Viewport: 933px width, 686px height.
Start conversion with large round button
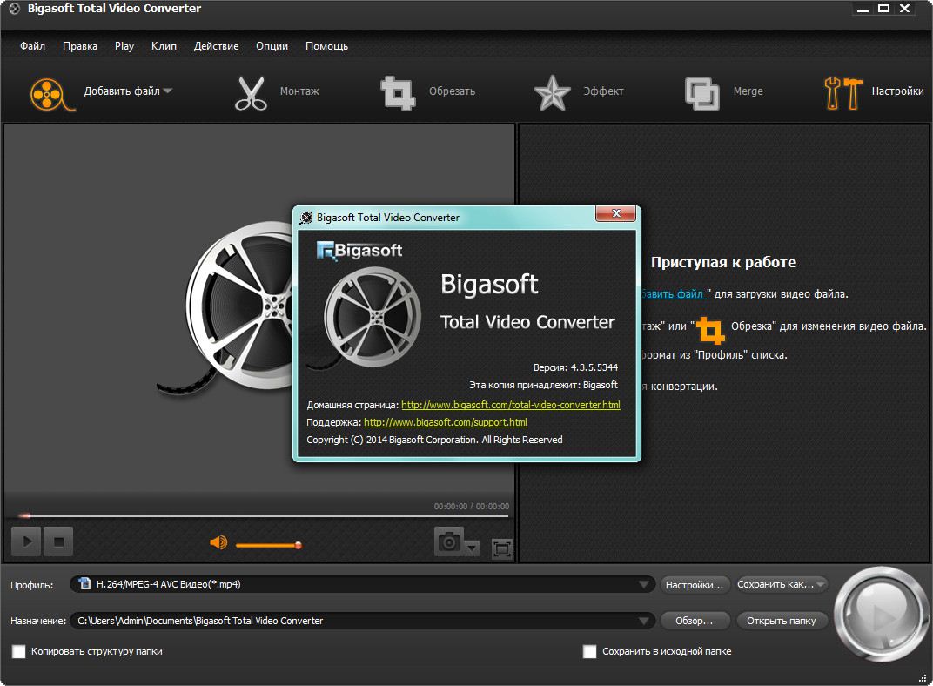pyautogui.click(x=882, y=615)
